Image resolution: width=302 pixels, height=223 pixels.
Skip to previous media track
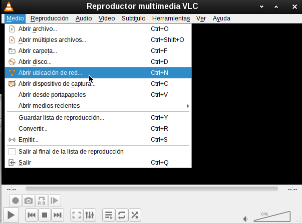click(x=31, y=215)
